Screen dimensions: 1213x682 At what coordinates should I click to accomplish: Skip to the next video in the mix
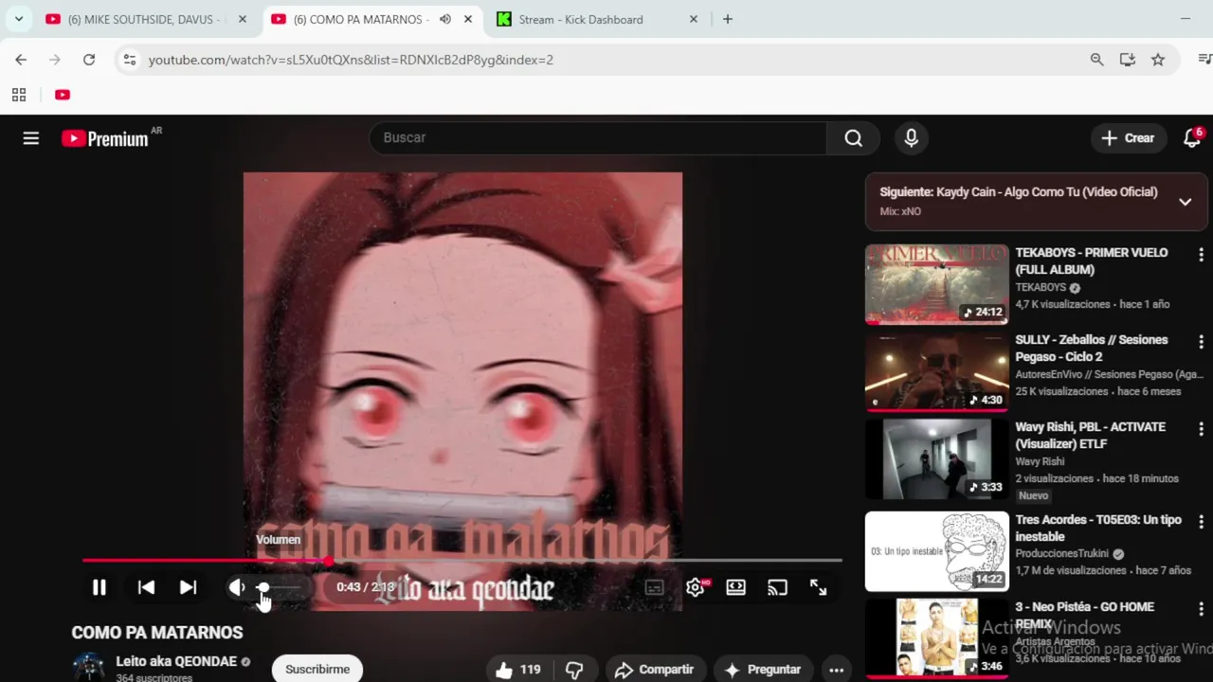tap(189, 587)
